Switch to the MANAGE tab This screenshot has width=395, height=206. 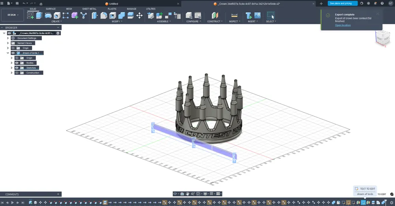(x=132, y=9)
